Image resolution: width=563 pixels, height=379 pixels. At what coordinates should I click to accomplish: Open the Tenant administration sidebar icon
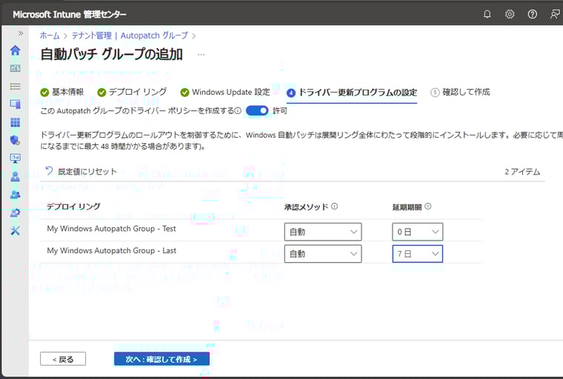coord(15,212)
